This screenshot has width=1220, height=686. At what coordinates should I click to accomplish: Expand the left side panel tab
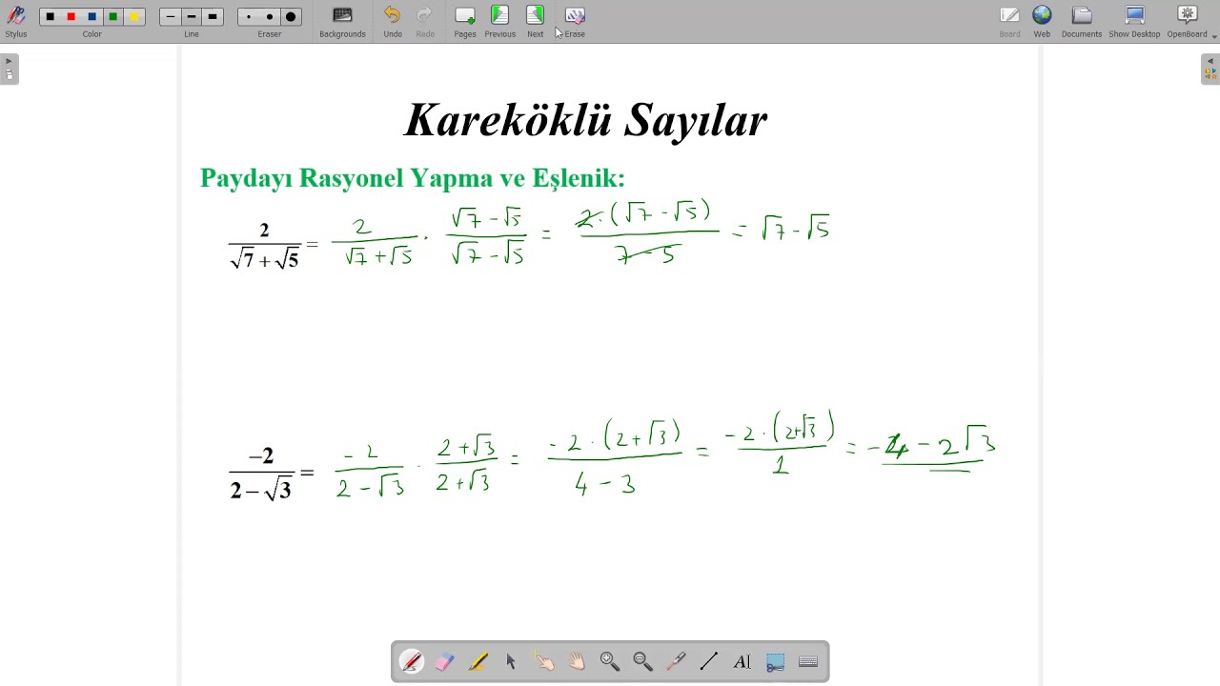[9, 69]
